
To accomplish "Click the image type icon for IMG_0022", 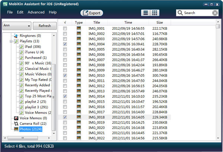I will [x=79, y=138].
